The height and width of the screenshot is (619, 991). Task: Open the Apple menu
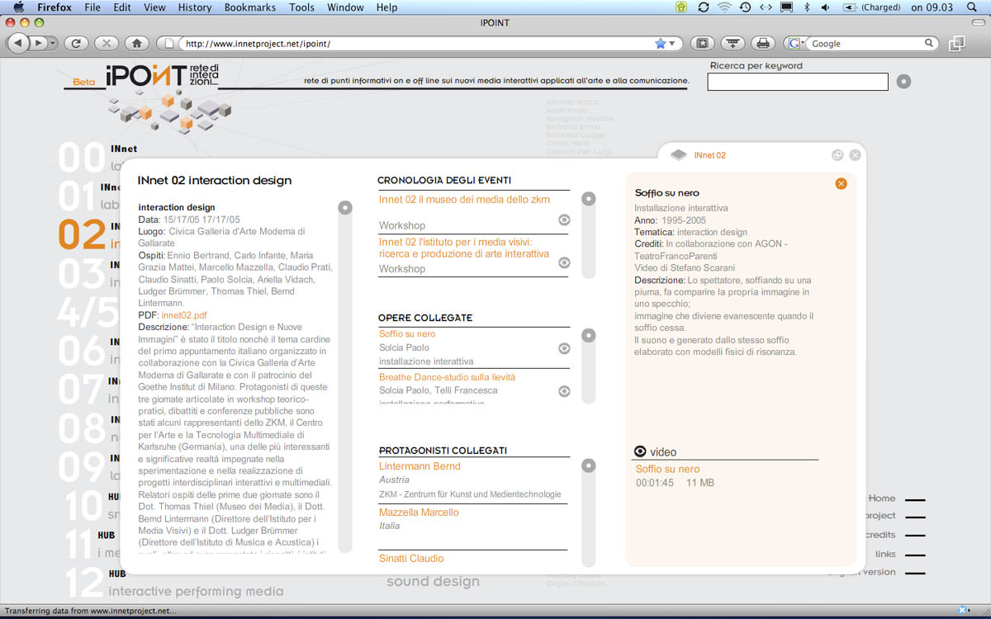(18, 7)
